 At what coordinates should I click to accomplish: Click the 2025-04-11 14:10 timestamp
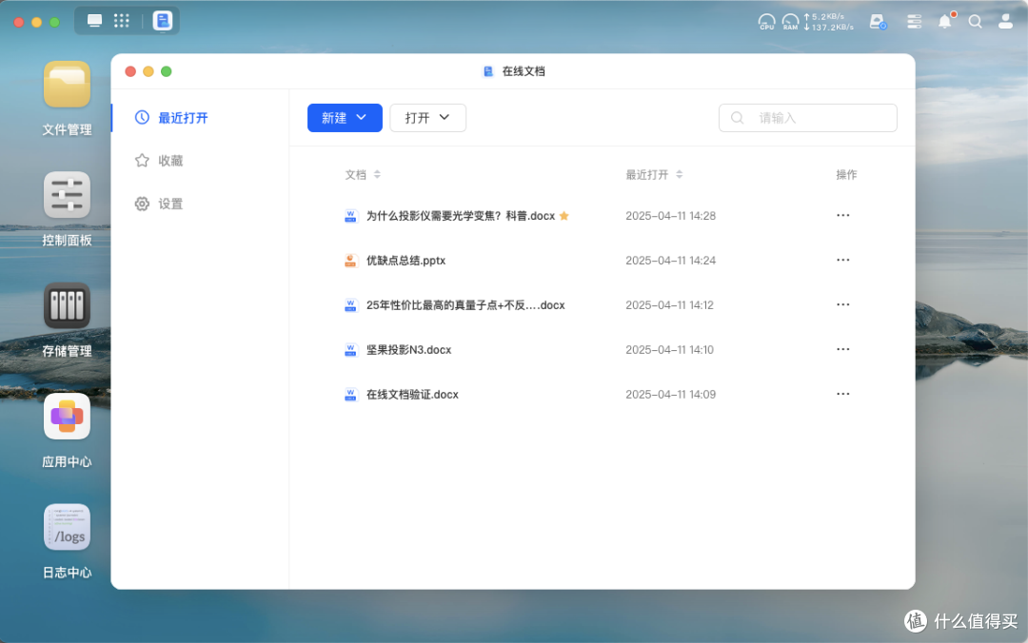(669, 349)
